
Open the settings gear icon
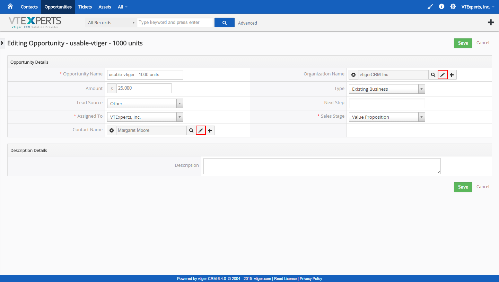click(453, 7)
